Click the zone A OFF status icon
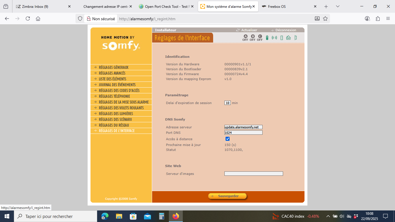 245,38
